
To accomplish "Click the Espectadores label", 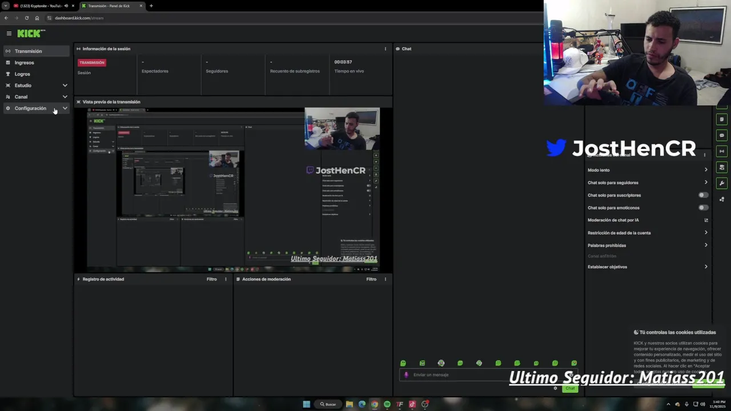I will 155,71.
